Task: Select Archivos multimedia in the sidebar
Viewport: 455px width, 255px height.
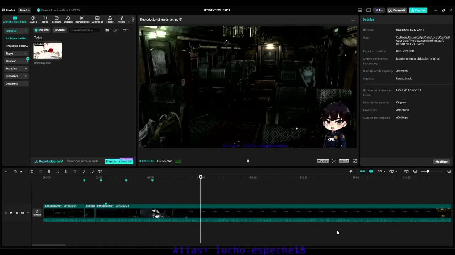Action: pyautogui.click(x=16, y=38)
